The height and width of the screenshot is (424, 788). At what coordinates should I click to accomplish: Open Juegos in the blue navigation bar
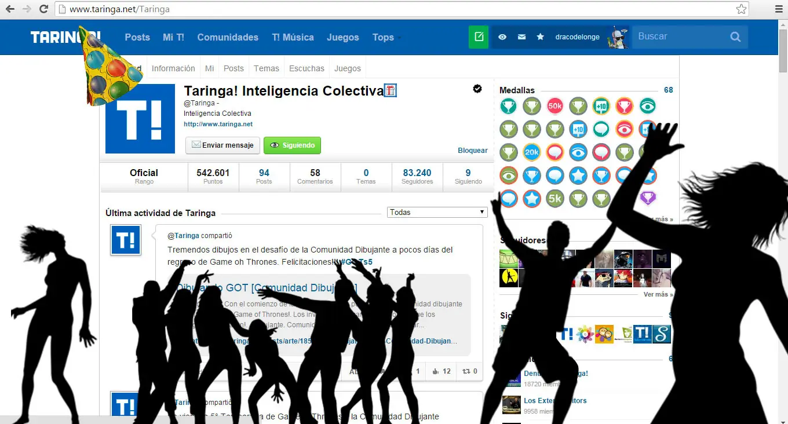[x=343, y=37]
